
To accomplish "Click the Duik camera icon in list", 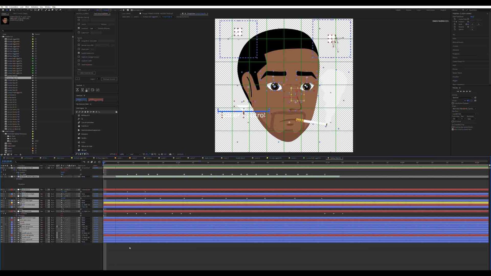I will click(x=79, y=138).
